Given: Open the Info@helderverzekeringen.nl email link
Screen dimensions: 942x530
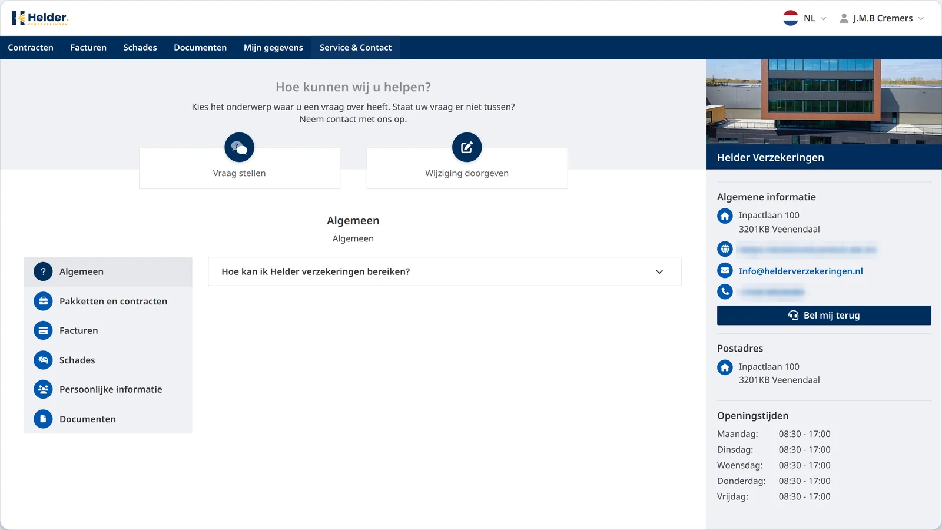Looking at the screenshot, I should (801, 271).
